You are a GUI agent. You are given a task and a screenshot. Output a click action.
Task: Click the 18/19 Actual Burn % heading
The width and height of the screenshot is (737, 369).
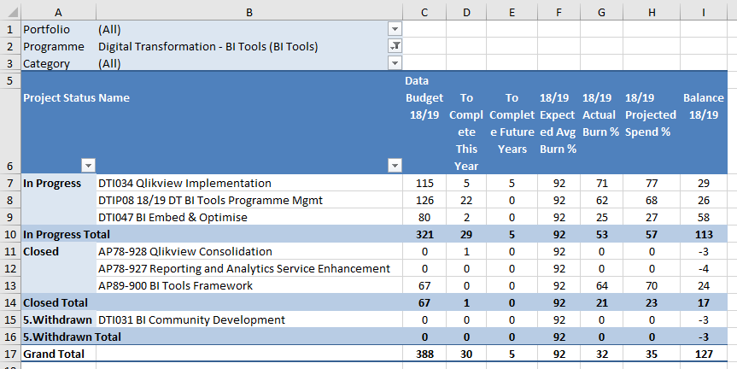coord(601,114)
